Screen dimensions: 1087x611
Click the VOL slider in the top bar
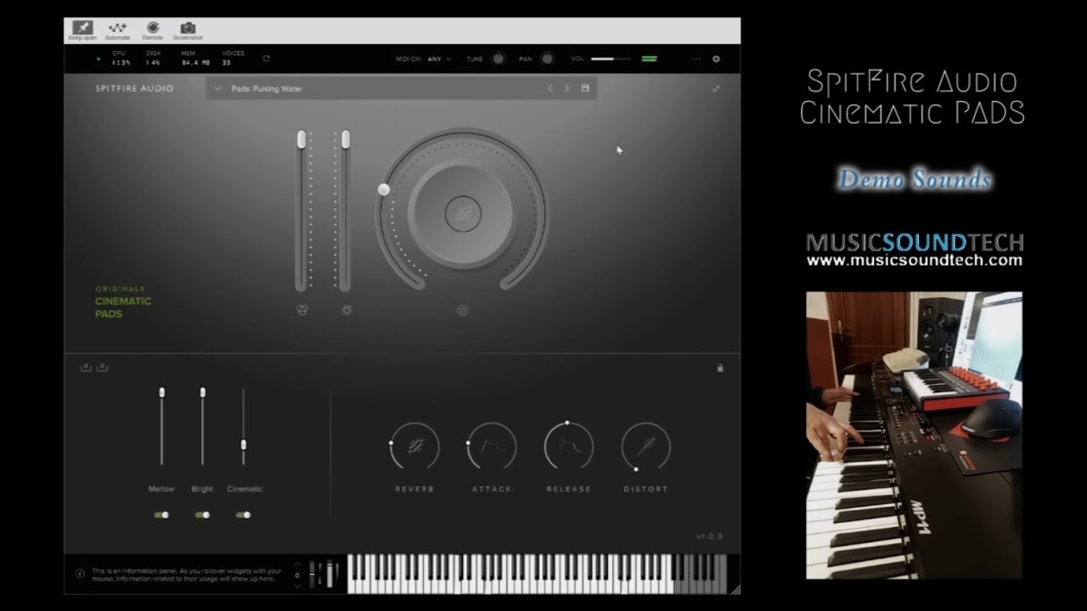click(611, 59)
